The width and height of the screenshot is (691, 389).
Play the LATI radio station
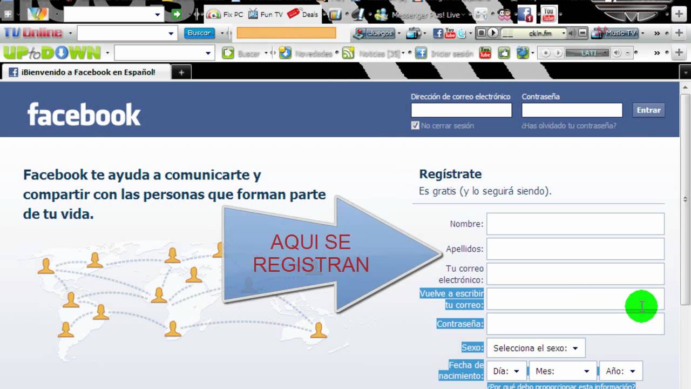[558, 53]
